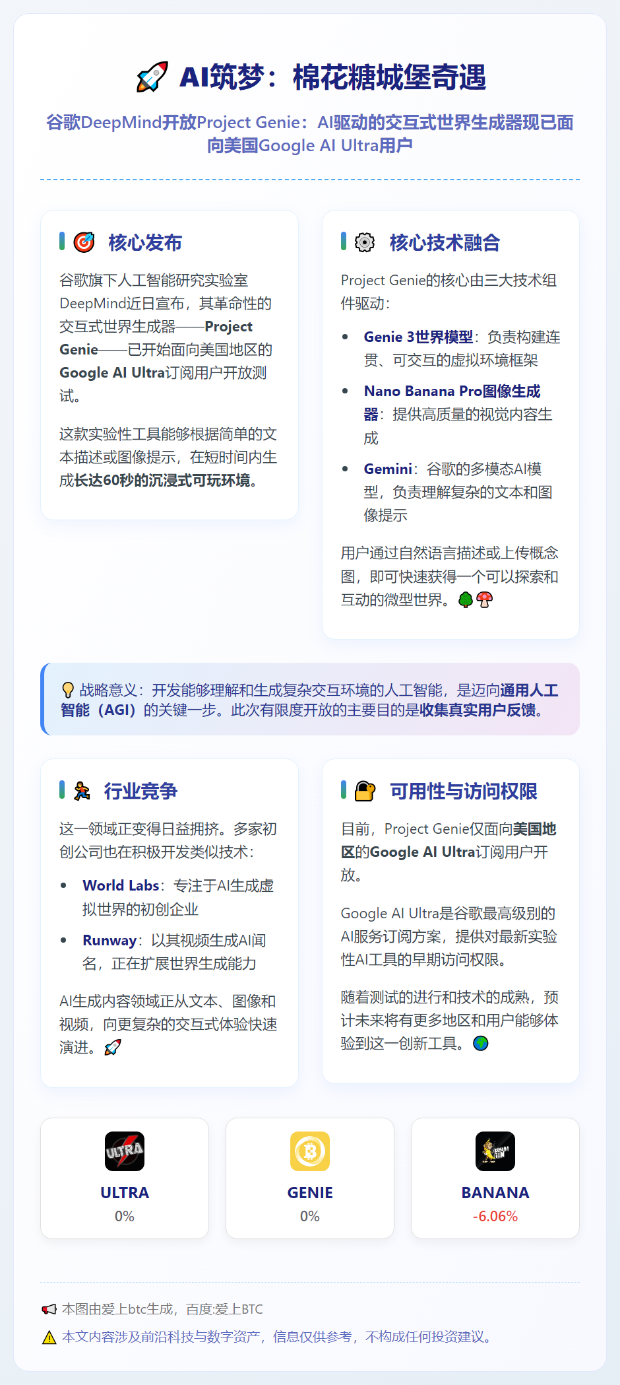
Task: Click the lock icon beside 可用性与访问权限
Action: (365, 791)
